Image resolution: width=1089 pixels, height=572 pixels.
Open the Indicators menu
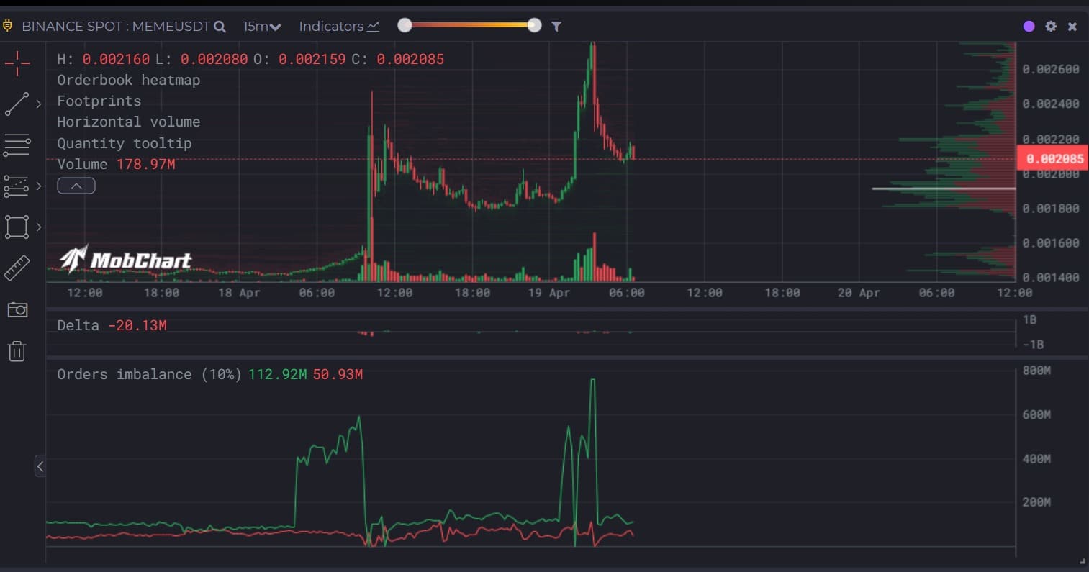click(x=339, y=27)
